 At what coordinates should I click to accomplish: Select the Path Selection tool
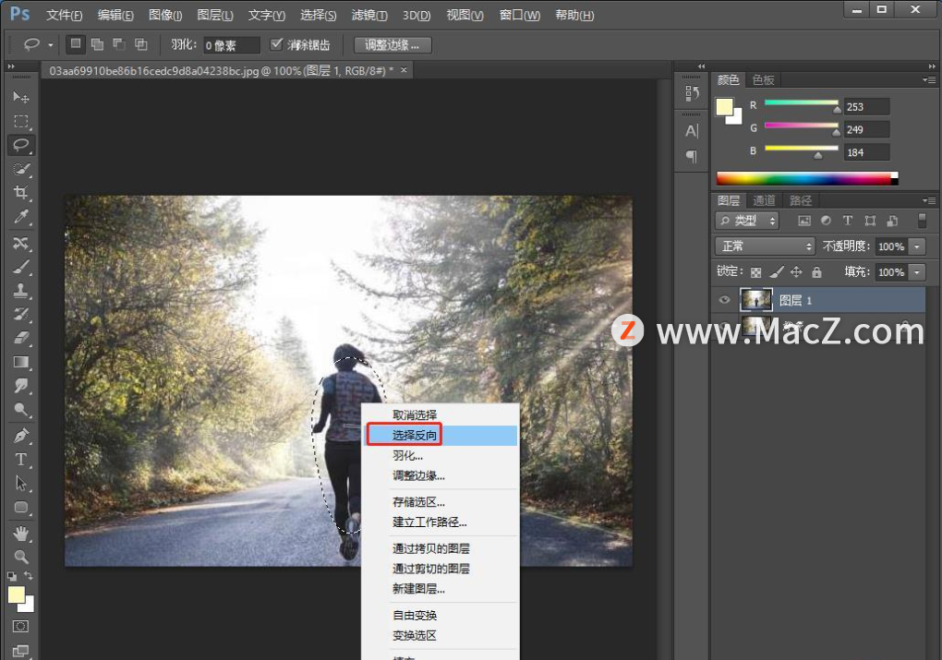[21, 484]
